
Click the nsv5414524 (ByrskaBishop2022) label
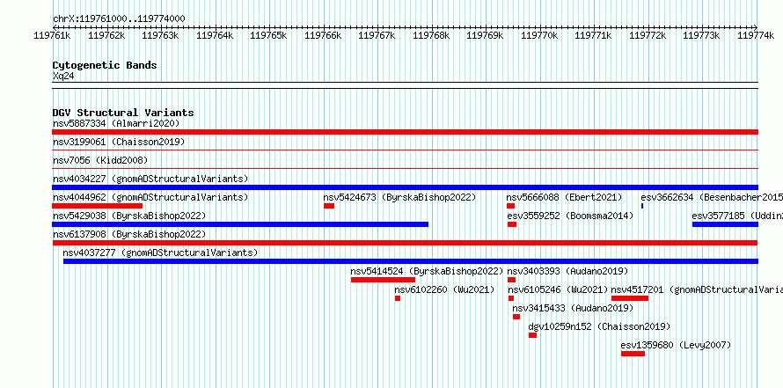point(427,271)
